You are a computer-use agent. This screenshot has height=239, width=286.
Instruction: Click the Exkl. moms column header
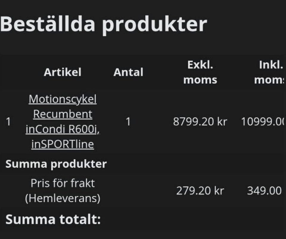(x=200, y=73)
